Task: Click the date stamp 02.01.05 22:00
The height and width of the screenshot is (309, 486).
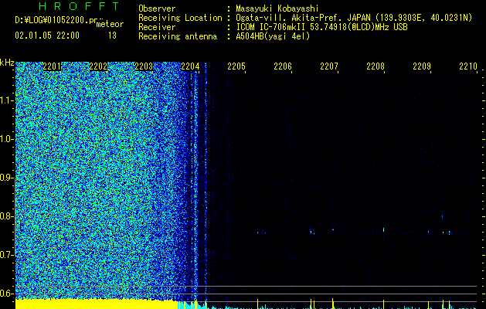Action: [x=47, y=36]
